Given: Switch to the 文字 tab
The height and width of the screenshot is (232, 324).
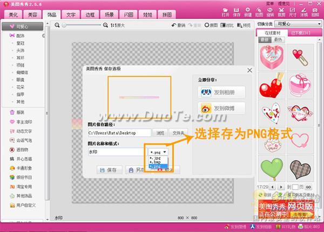Looking at the screenshot, I should 70,15.
